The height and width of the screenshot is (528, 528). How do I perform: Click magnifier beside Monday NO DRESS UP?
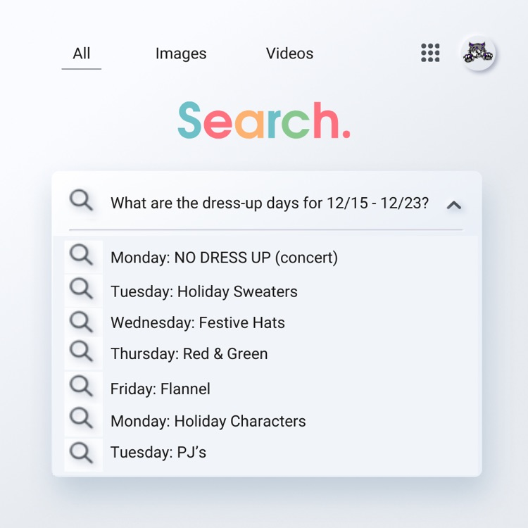[x=82, y=255]
